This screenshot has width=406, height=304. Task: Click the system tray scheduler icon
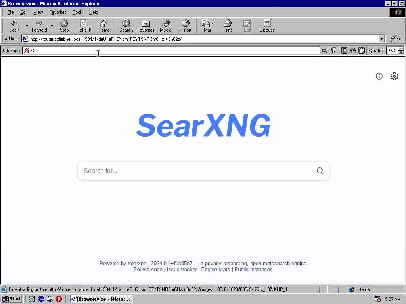(377, 299)
